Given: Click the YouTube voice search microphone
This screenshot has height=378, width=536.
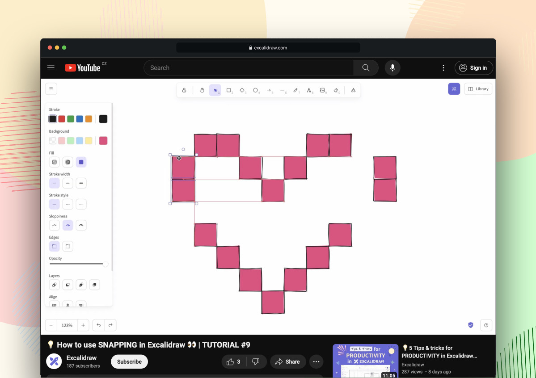Looking at the screenshot, I should [393, 67].
